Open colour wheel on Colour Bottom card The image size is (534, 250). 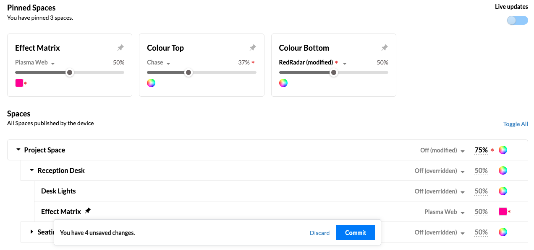click(283, 83)
